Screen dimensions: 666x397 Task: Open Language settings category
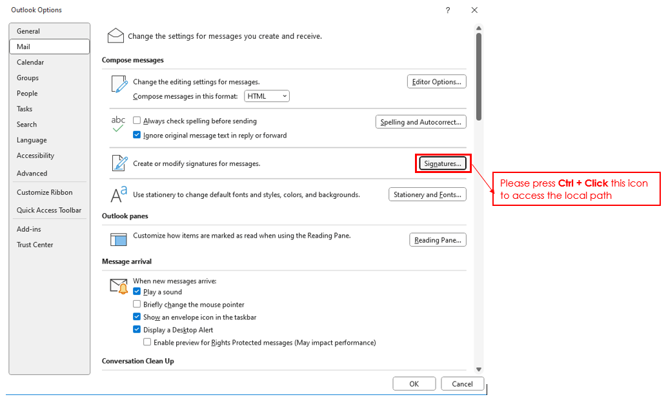pos(49,140)
